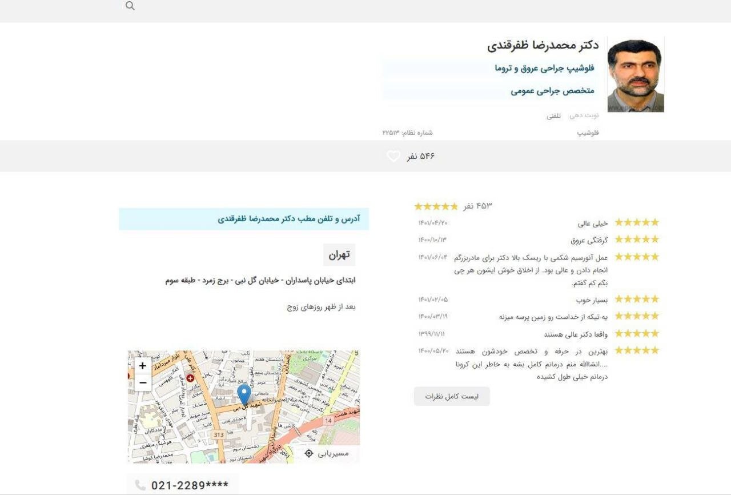Click the red hospital marker on the map
Screen dimensions: 731x495
click(189, 378)
